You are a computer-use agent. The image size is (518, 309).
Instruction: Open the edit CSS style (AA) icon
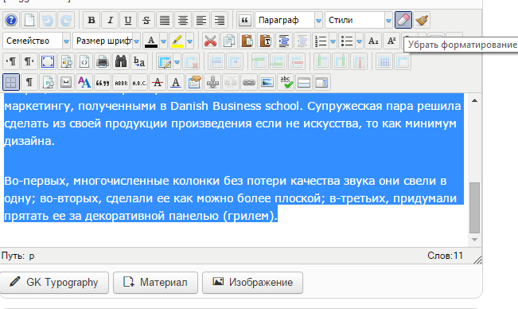(84, 83)
